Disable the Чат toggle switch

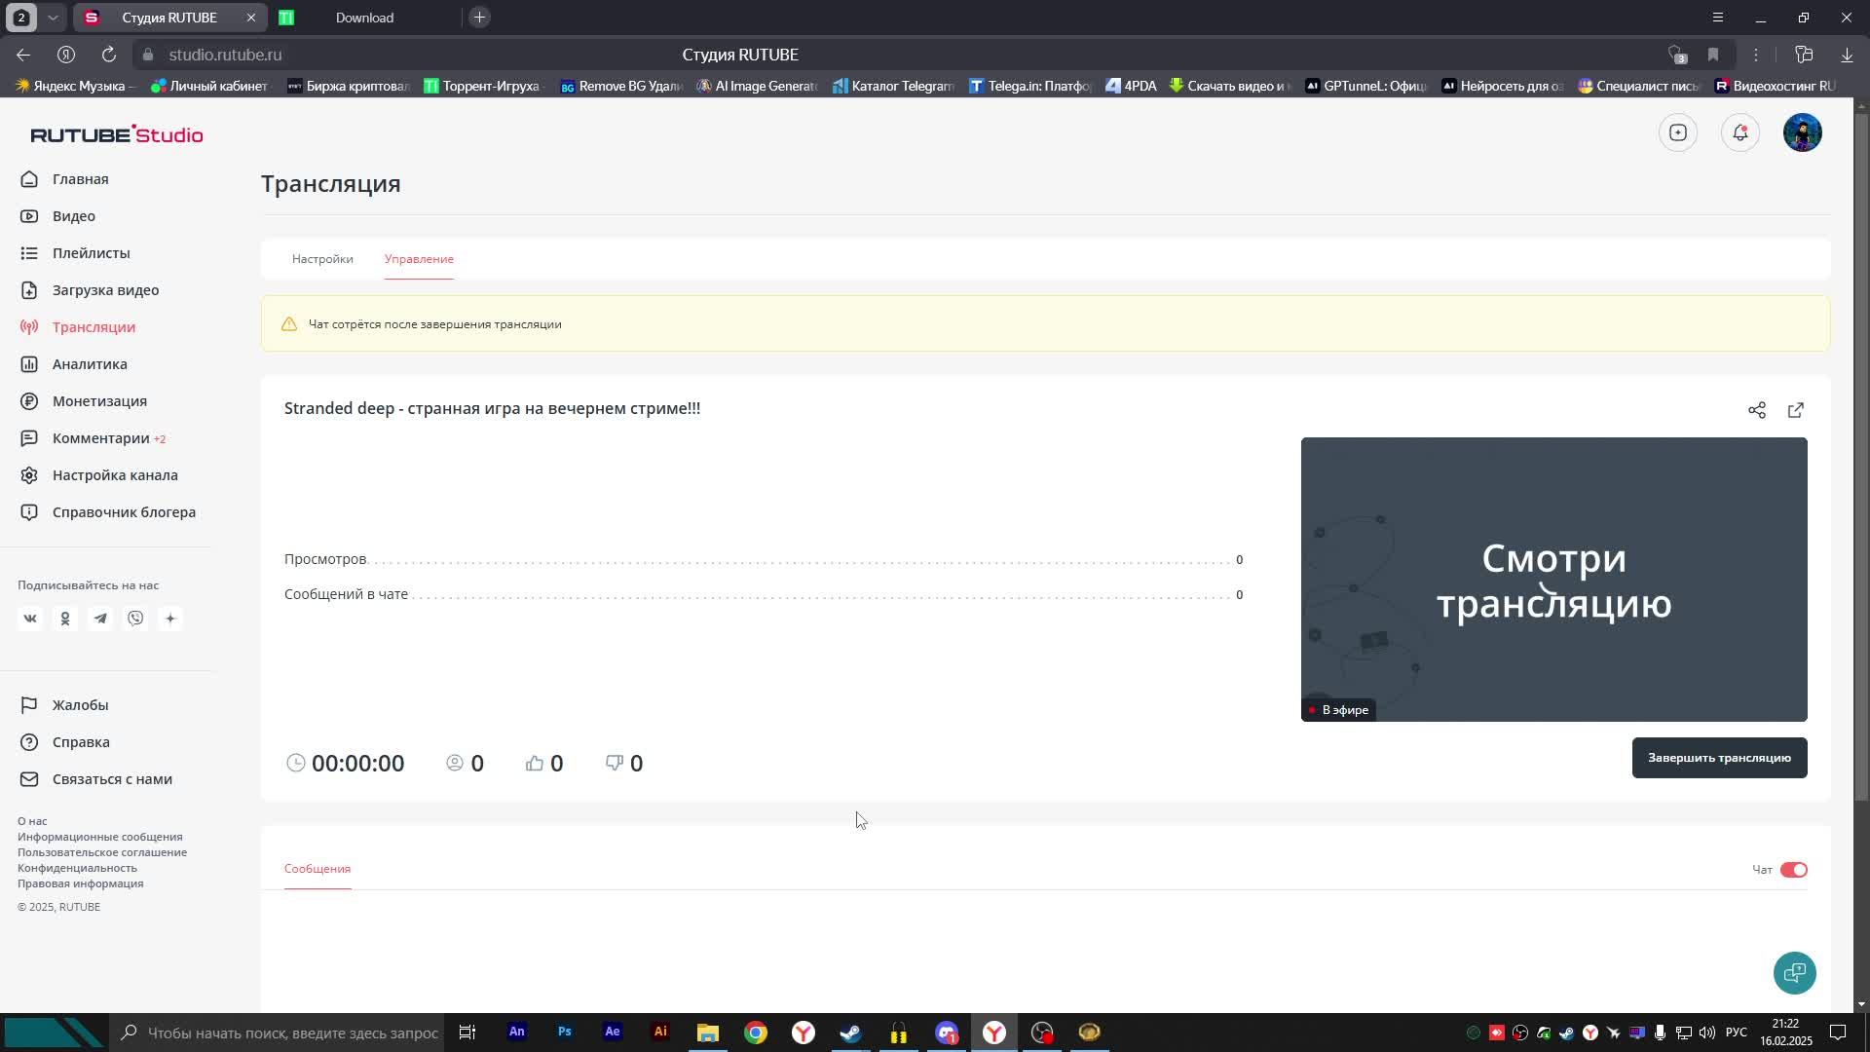(x=1793, y=870)
